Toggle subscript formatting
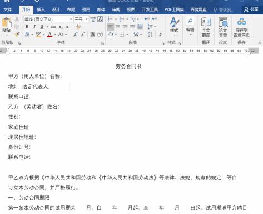This screenshot has width=263, height=214. [61, 27]
